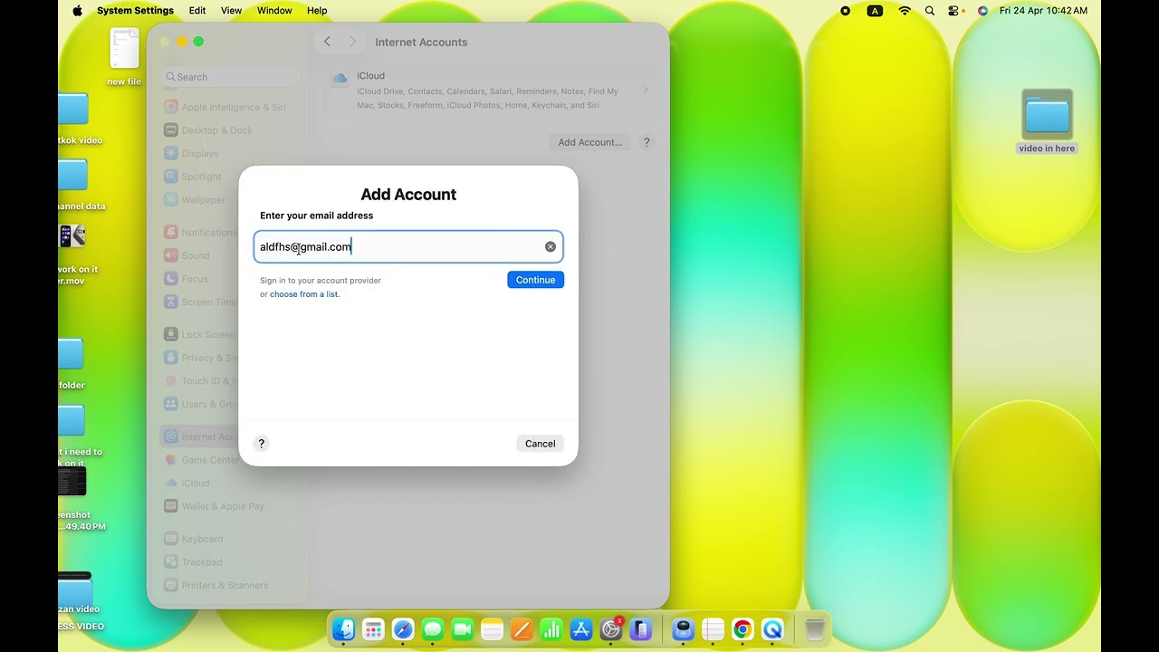This screenshot has height=652, width=1159.
Task: Open the Help menu
Action: tap(317, 11)
